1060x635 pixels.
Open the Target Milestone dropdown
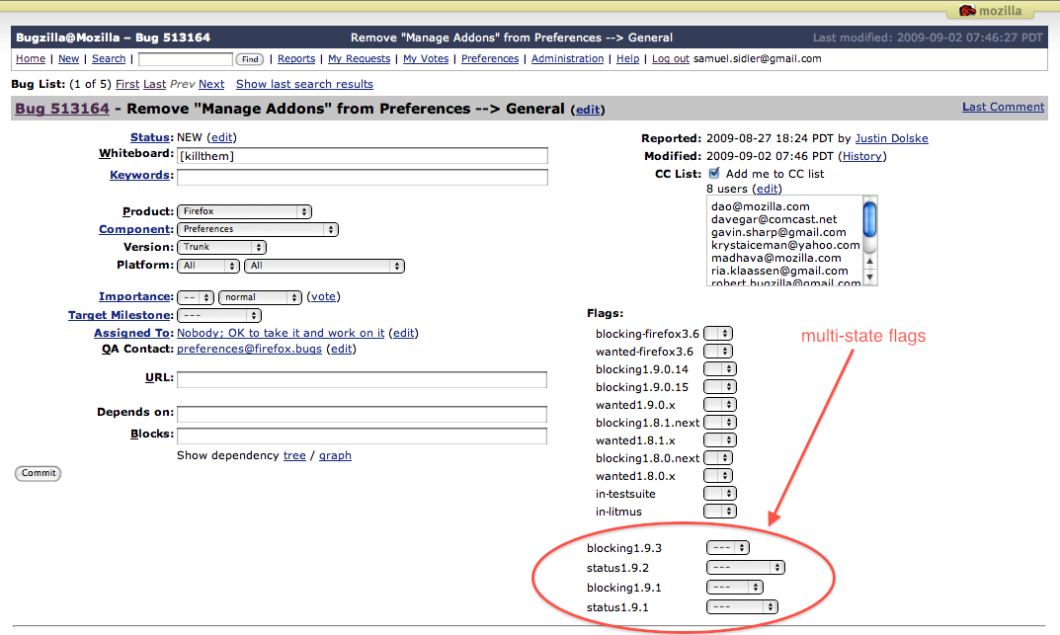(219, 315)
